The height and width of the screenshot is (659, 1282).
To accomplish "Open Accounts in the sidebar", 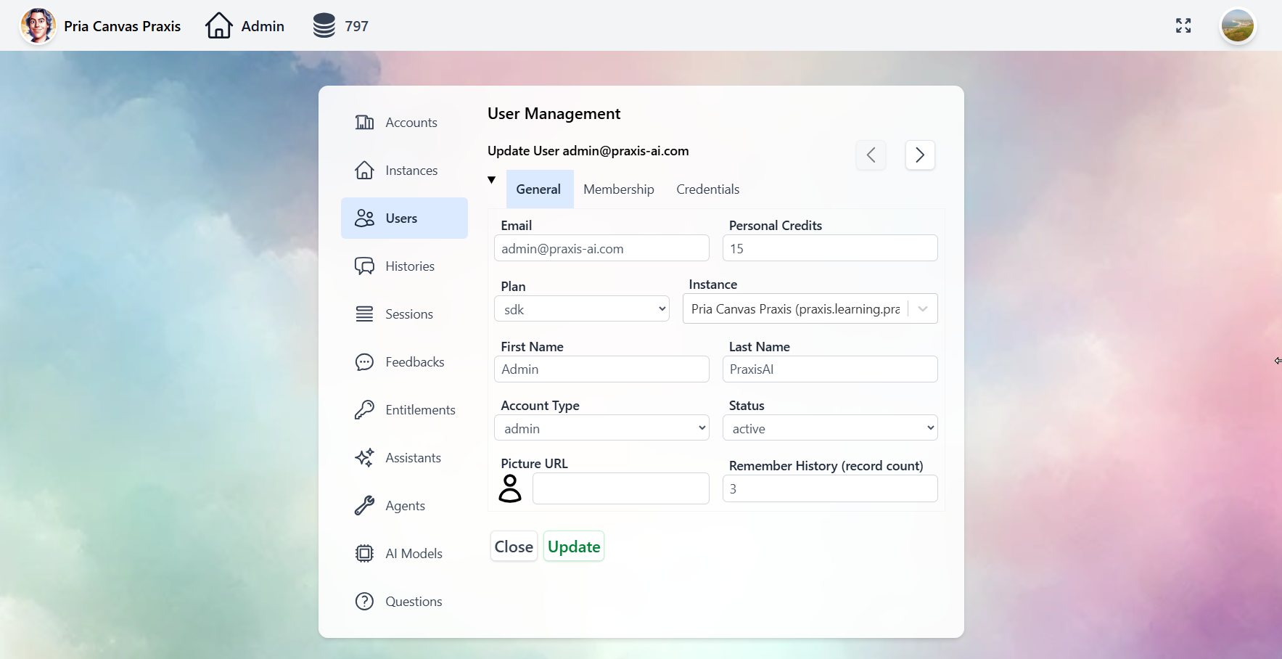I will pos(404,122).
